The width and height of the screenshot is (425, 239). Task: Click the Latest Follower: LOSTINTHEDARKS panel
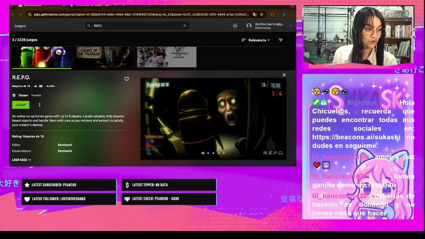click(x=69, y=199)
